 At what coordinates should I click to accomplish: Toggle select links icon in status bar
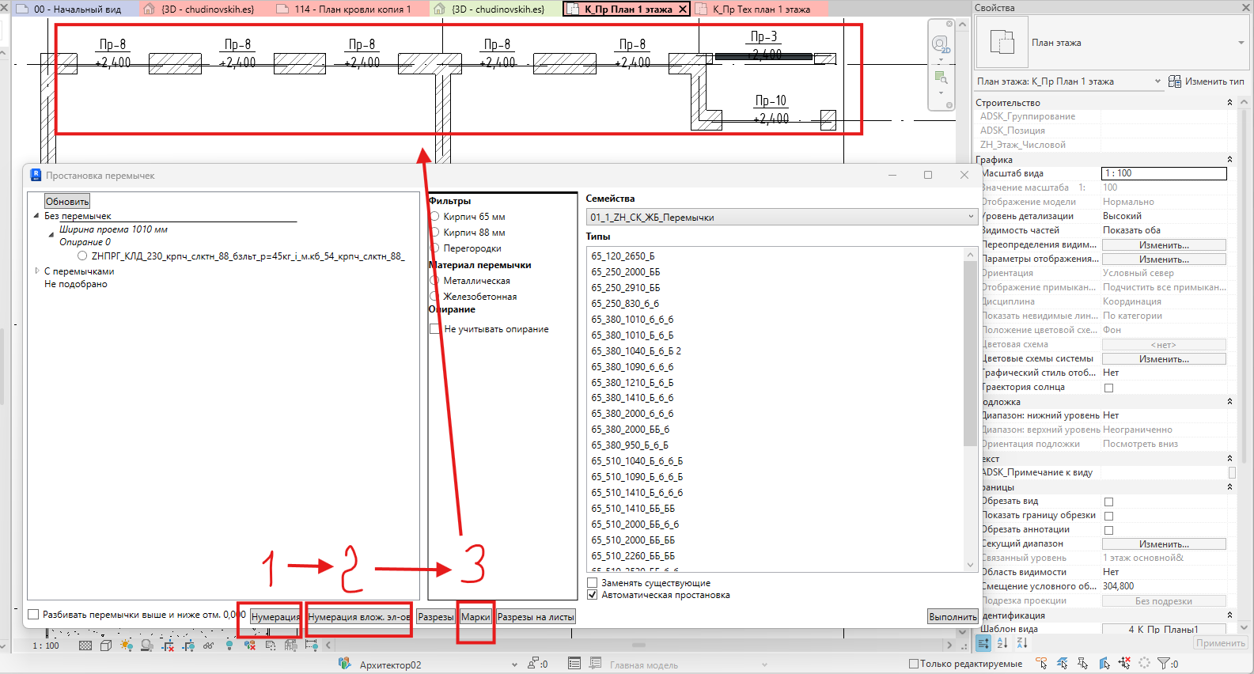(x=1041, y=663)
